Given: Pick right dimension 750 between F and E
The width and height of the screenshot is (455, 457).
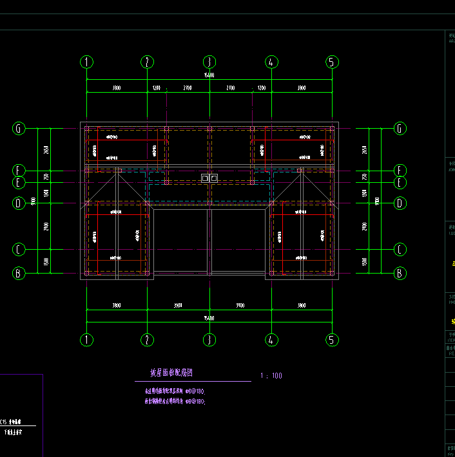Looking at the screenshot, I should pos(364,176).
